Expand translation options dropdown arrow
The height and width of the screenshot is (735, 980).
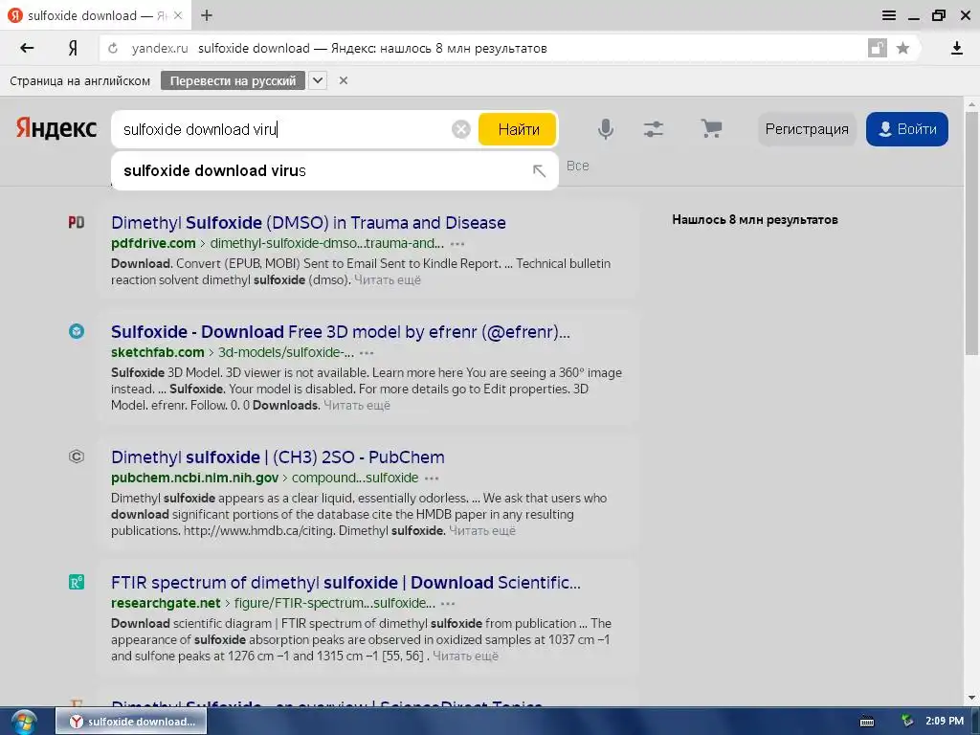(x=318, y=80)
